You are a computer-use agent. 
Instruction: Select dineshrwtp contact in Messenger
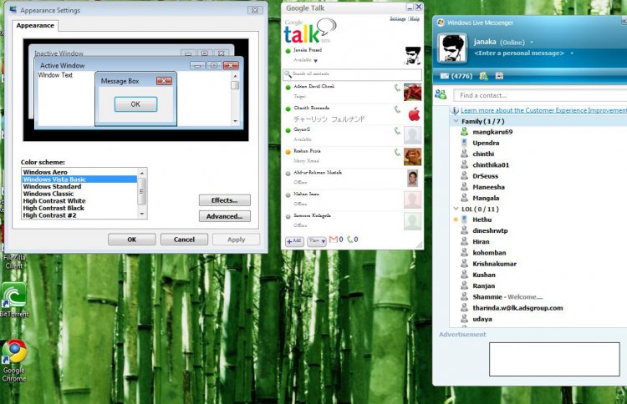(490, 230)
